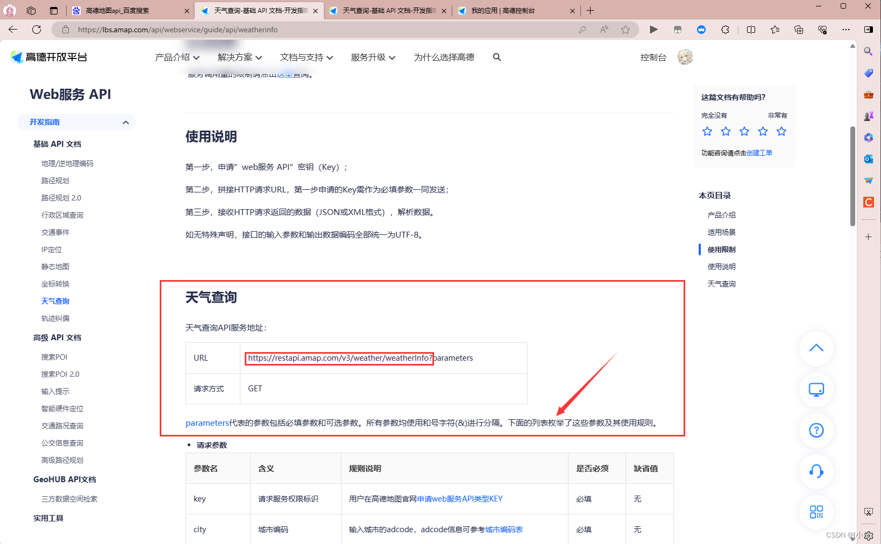Screen dimensions: 881x544
Task: Select 地理/逆地理编码 in sidebar
Action: click(67, 163)
